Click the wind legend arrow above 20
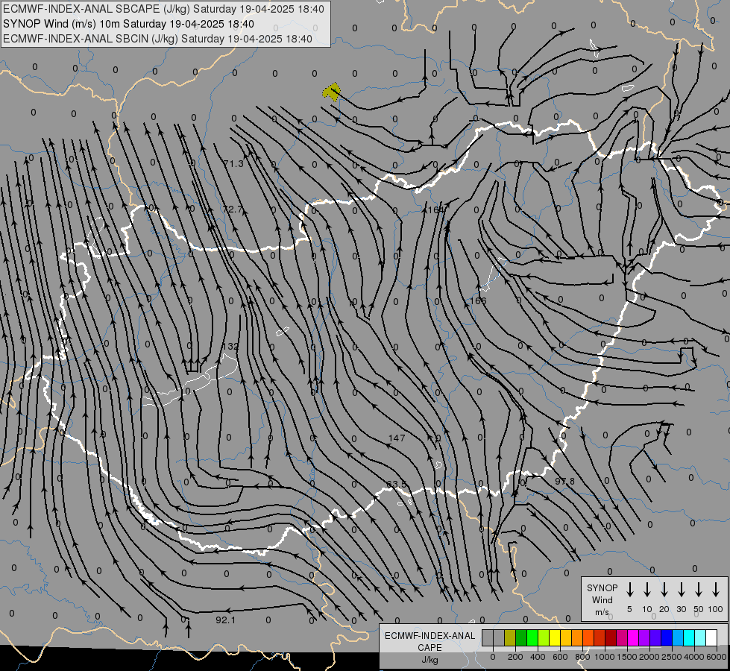Image resolution: width=730 pixels, height=671 pixels. pos(664,590)
